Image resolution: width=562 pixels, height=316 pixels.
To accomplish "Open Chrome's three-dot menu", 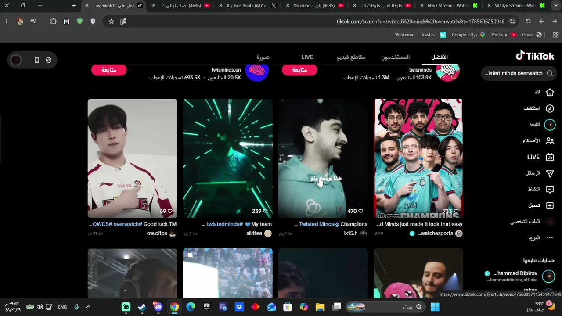I will tap(7, 22).
